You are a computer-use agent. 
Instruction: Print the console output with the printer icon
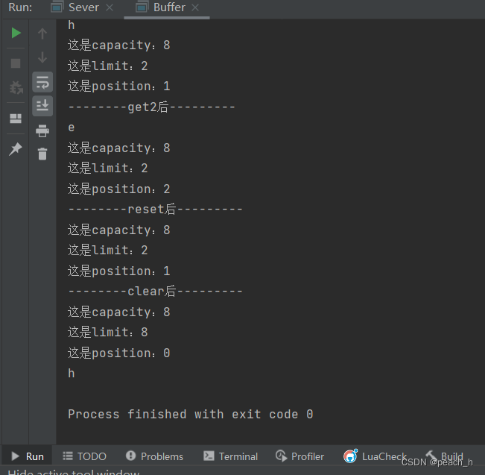pyautogui.click(x=42, y=130)
